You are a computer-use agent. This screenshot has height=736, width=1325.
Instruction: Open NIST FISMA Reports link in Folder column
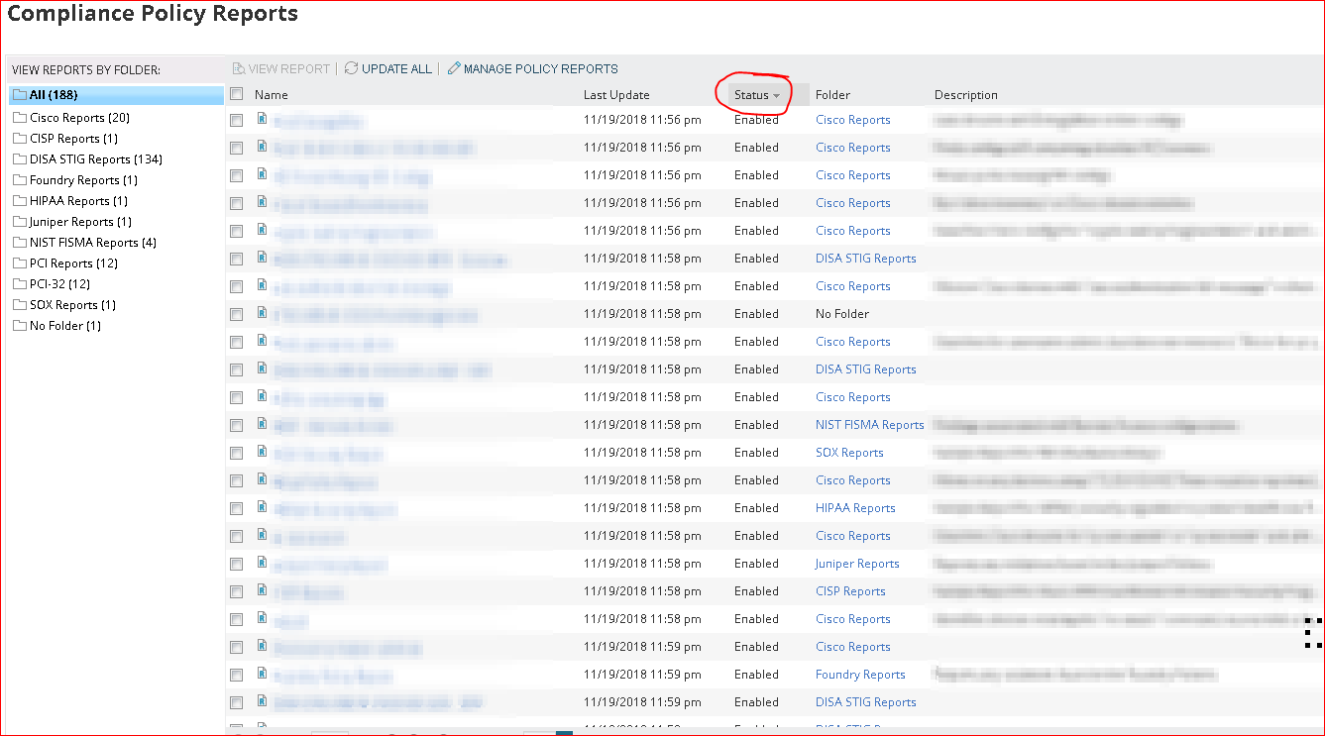pyautogui.click(x=869, y=425)
